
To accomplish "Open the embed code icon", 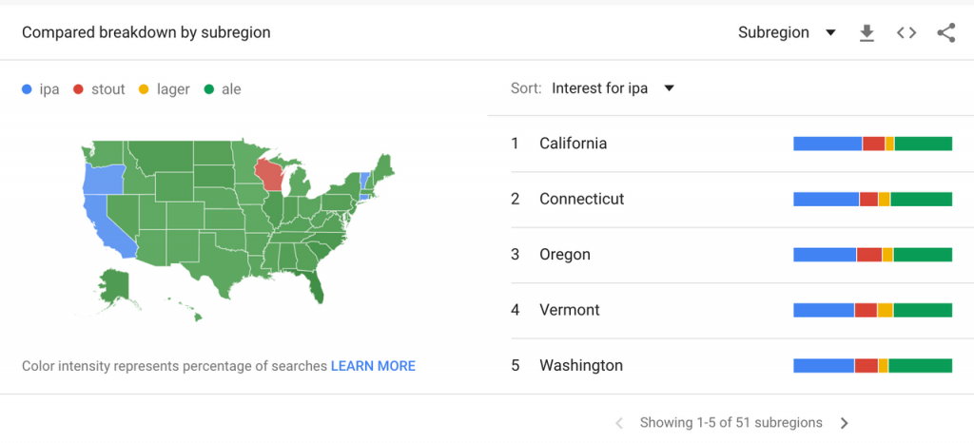I will point(906,33).
